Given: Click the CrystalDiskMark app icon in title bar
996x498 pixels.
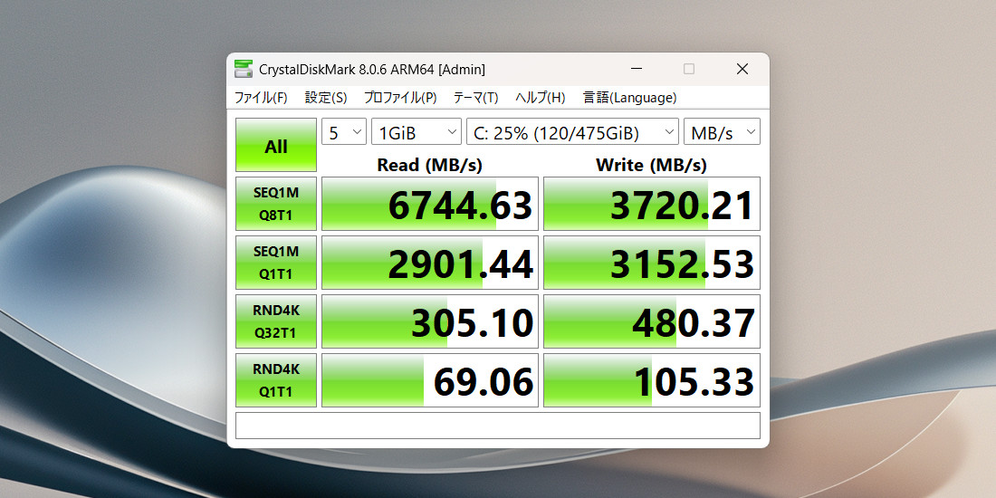Looking at the screenshot, I should click(x=244, y=69).
